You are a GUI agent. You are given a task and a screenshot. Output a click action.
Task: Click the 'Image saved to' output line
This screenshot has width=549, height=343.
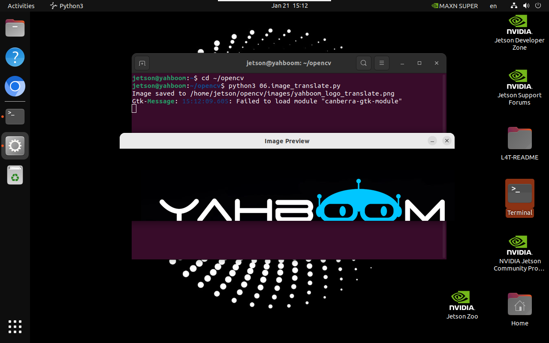point(263,93)
